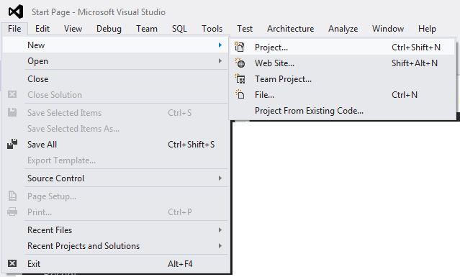
Task: Click the New File icon
Action: click(240, 94)
